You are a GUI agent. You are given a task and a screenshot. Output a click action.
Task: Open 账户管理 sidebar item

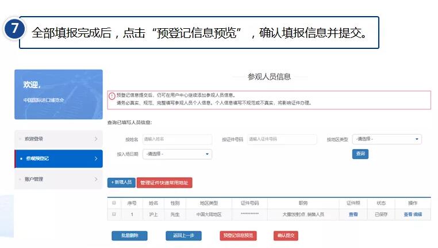point(59,179)
